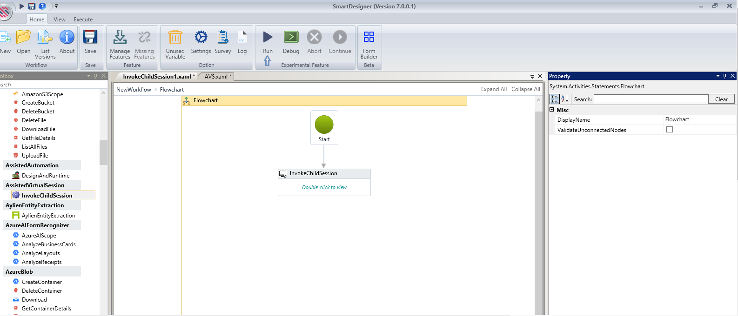Image resolution: width=738 pixels, height=316 pixels.
Task: Open the View ribbon tab
Action: click(60, 20)
